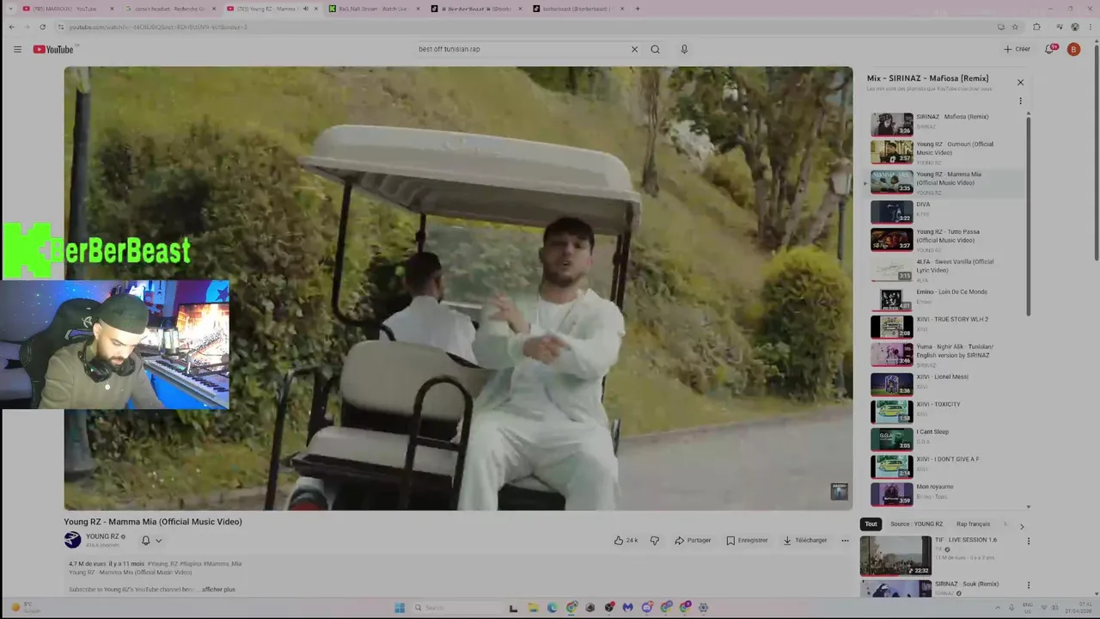Open File Explorer from the taskbar
The height and width of the screenshot is (619, 1100).
533,608
